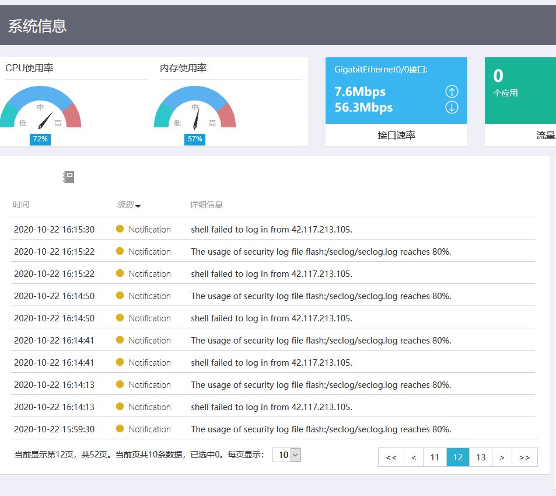
Task: Click the log notebook icon above the table
Action: pos(68,177)
